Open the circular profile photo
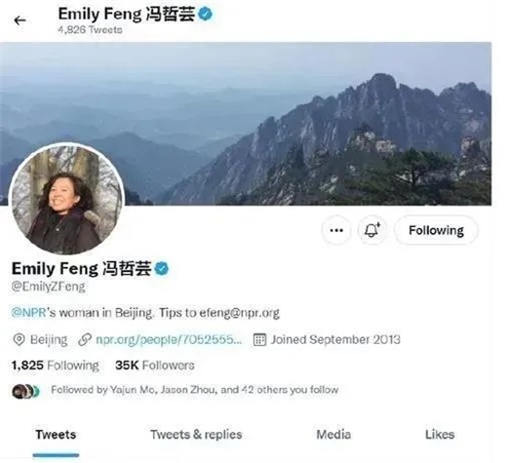Image resolution: width=510 pixels, height=463 pixels. click(x=66, y=199)
